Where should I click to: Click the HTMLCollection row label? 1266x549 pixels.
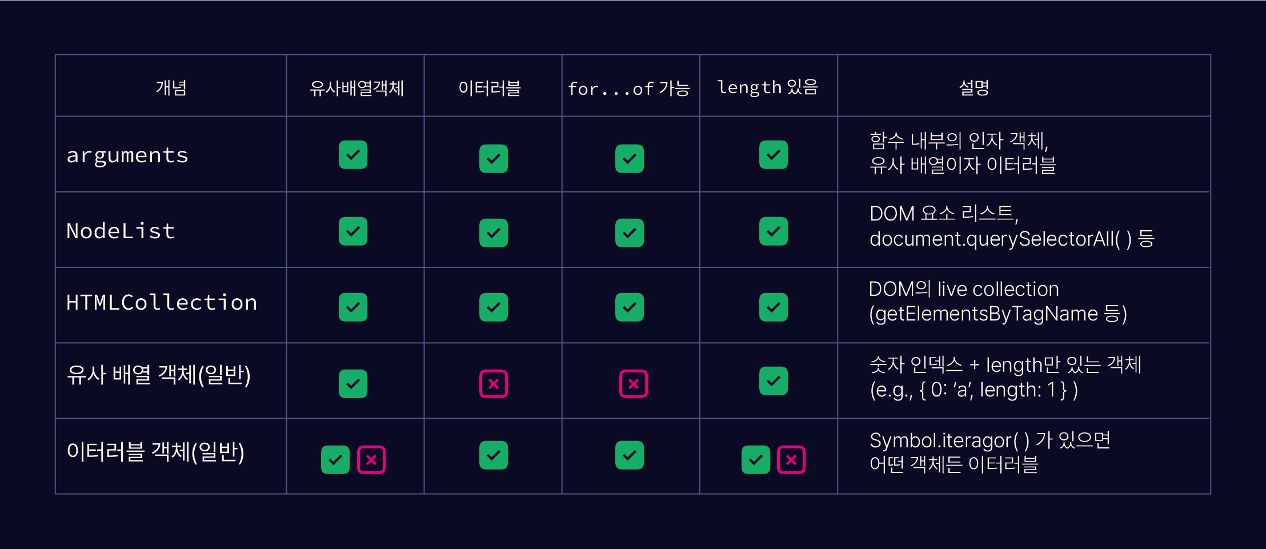point(162,302)
